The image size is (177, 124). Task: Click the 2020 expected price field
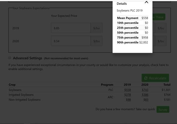point(70,41)
